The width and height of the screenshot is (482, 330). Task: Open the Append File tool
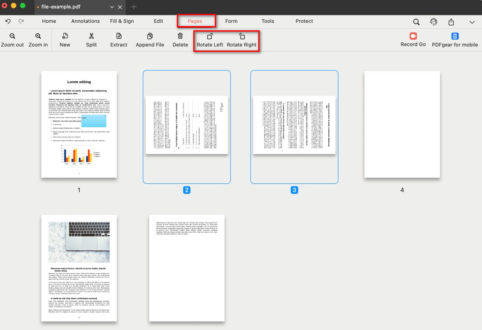tap(150, 37)
